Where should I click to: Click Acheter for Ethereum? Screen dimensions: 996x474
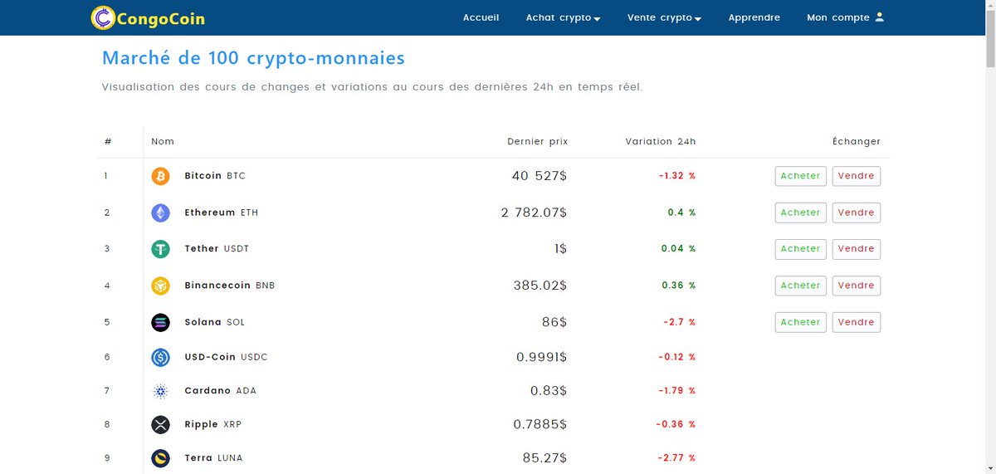click(801, 213)
